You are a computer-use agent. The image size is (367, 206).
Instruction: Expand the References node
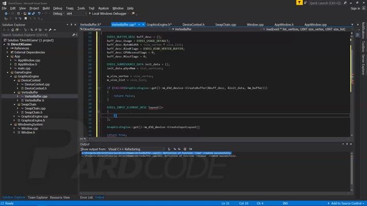click(7, 48)
